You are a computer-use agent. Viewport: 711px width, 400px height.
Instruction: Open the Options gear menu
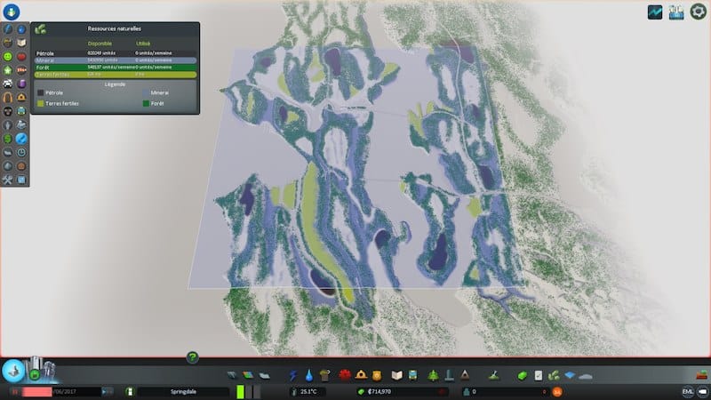coord(698,12)
